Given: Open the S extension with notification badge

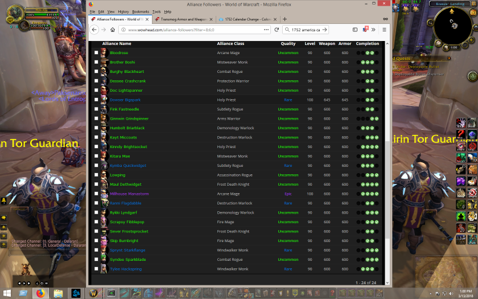Looking at the screenshot, I should [x=365, y=29].
